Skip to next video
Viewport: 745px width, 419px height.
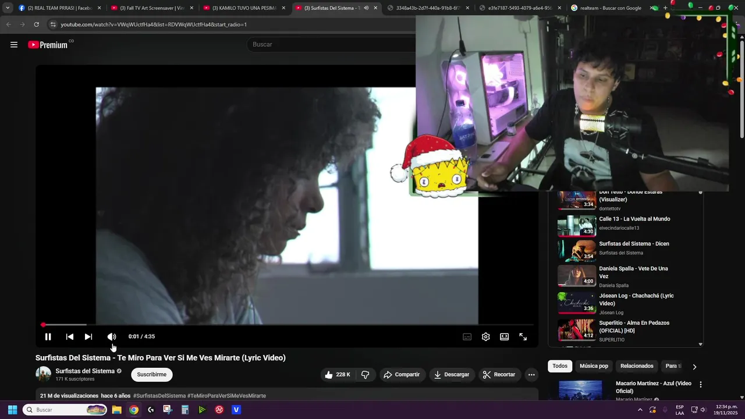(88, 336)
